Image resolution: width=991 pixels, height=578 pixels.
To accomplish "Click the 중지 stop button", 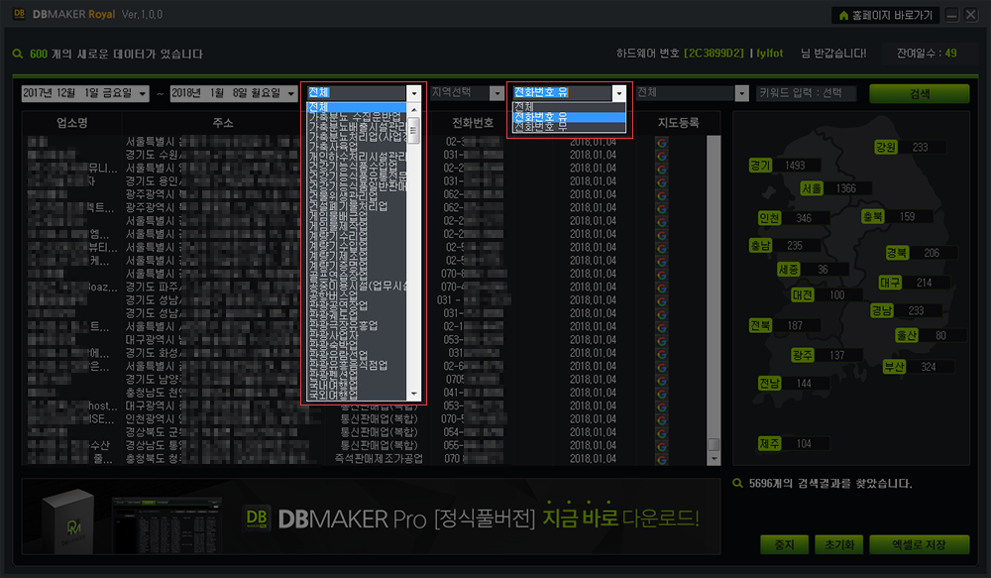I will (x=784, y=544).
